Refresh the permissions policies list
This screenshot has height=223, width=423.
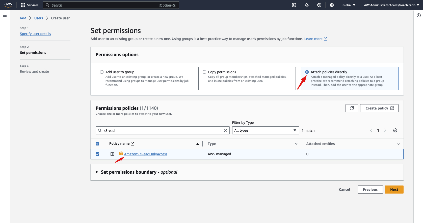click(x=352, y=108)
